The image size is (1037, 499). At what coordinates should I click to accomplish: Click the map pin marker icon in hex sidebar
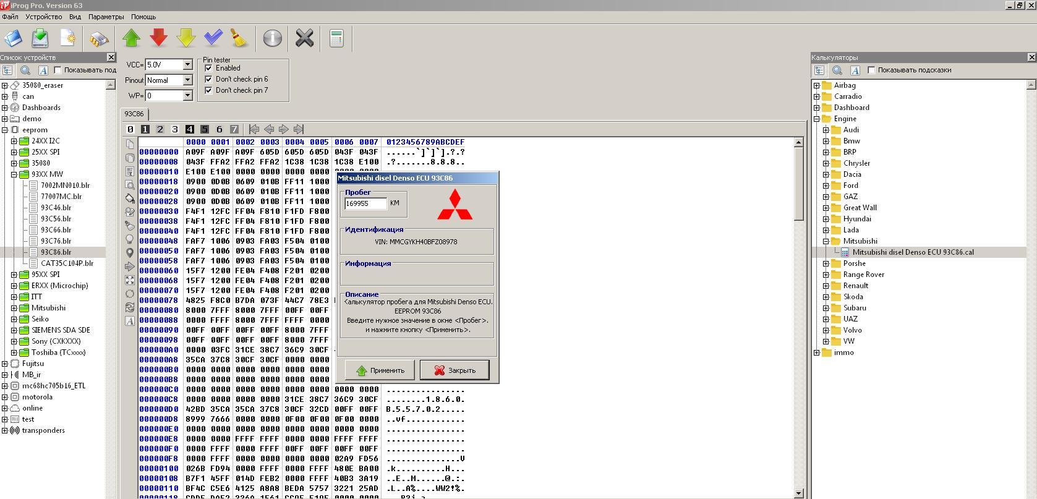(129, 253)
